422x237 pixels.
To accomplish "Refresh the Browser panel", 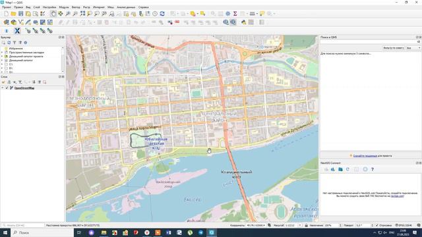I will click(9, 43).
